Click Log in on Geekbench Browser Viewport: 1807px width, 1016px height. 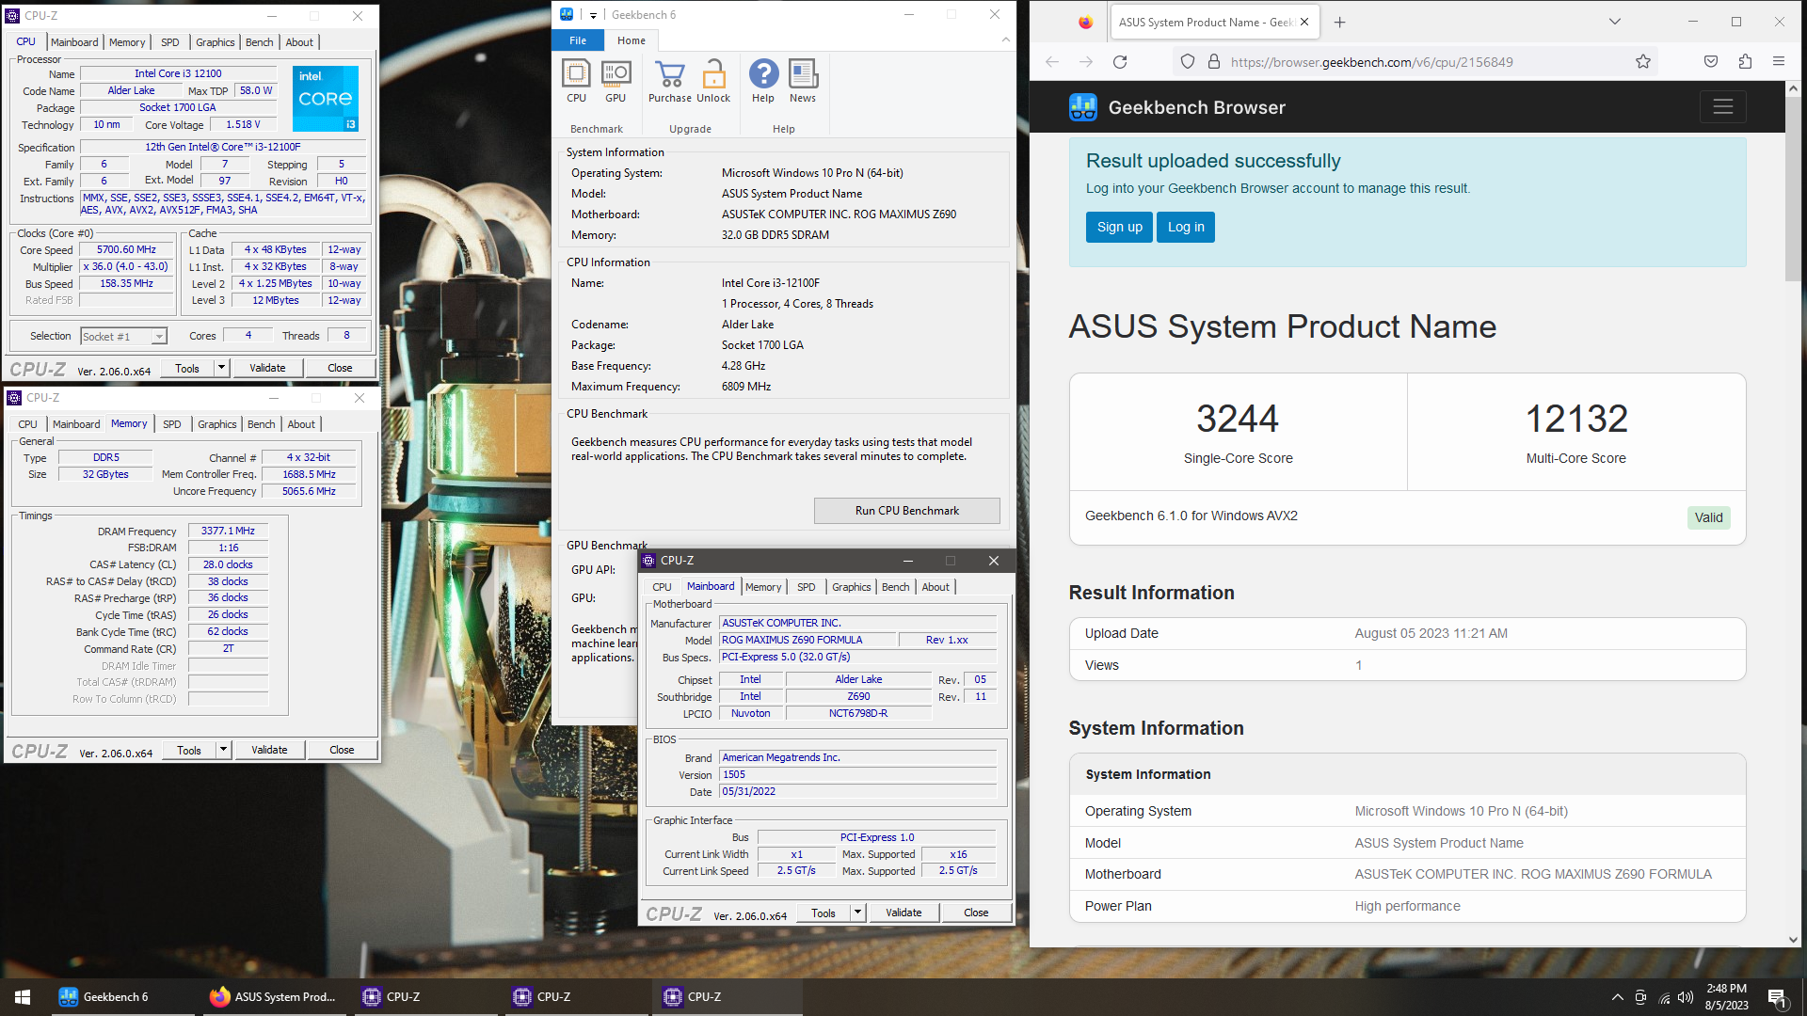[x=1186, y=227]
